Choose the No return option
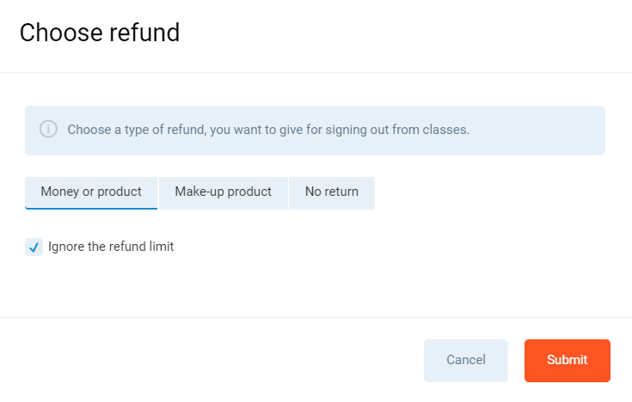This screenshot has width=632, height=402. click(331, 192)
